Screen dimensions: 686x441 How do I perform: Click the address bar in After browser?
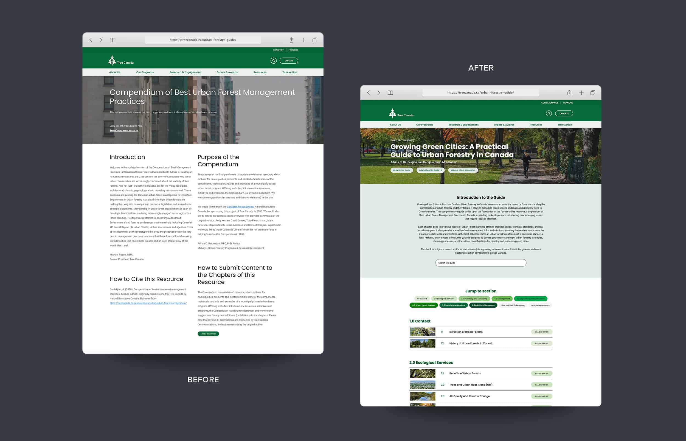481,92
